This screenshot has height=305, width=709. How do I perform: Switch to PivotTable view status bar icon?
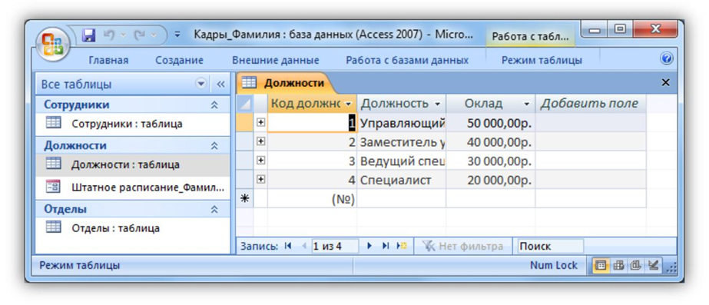pyautogui.click(x=618, y=266)
